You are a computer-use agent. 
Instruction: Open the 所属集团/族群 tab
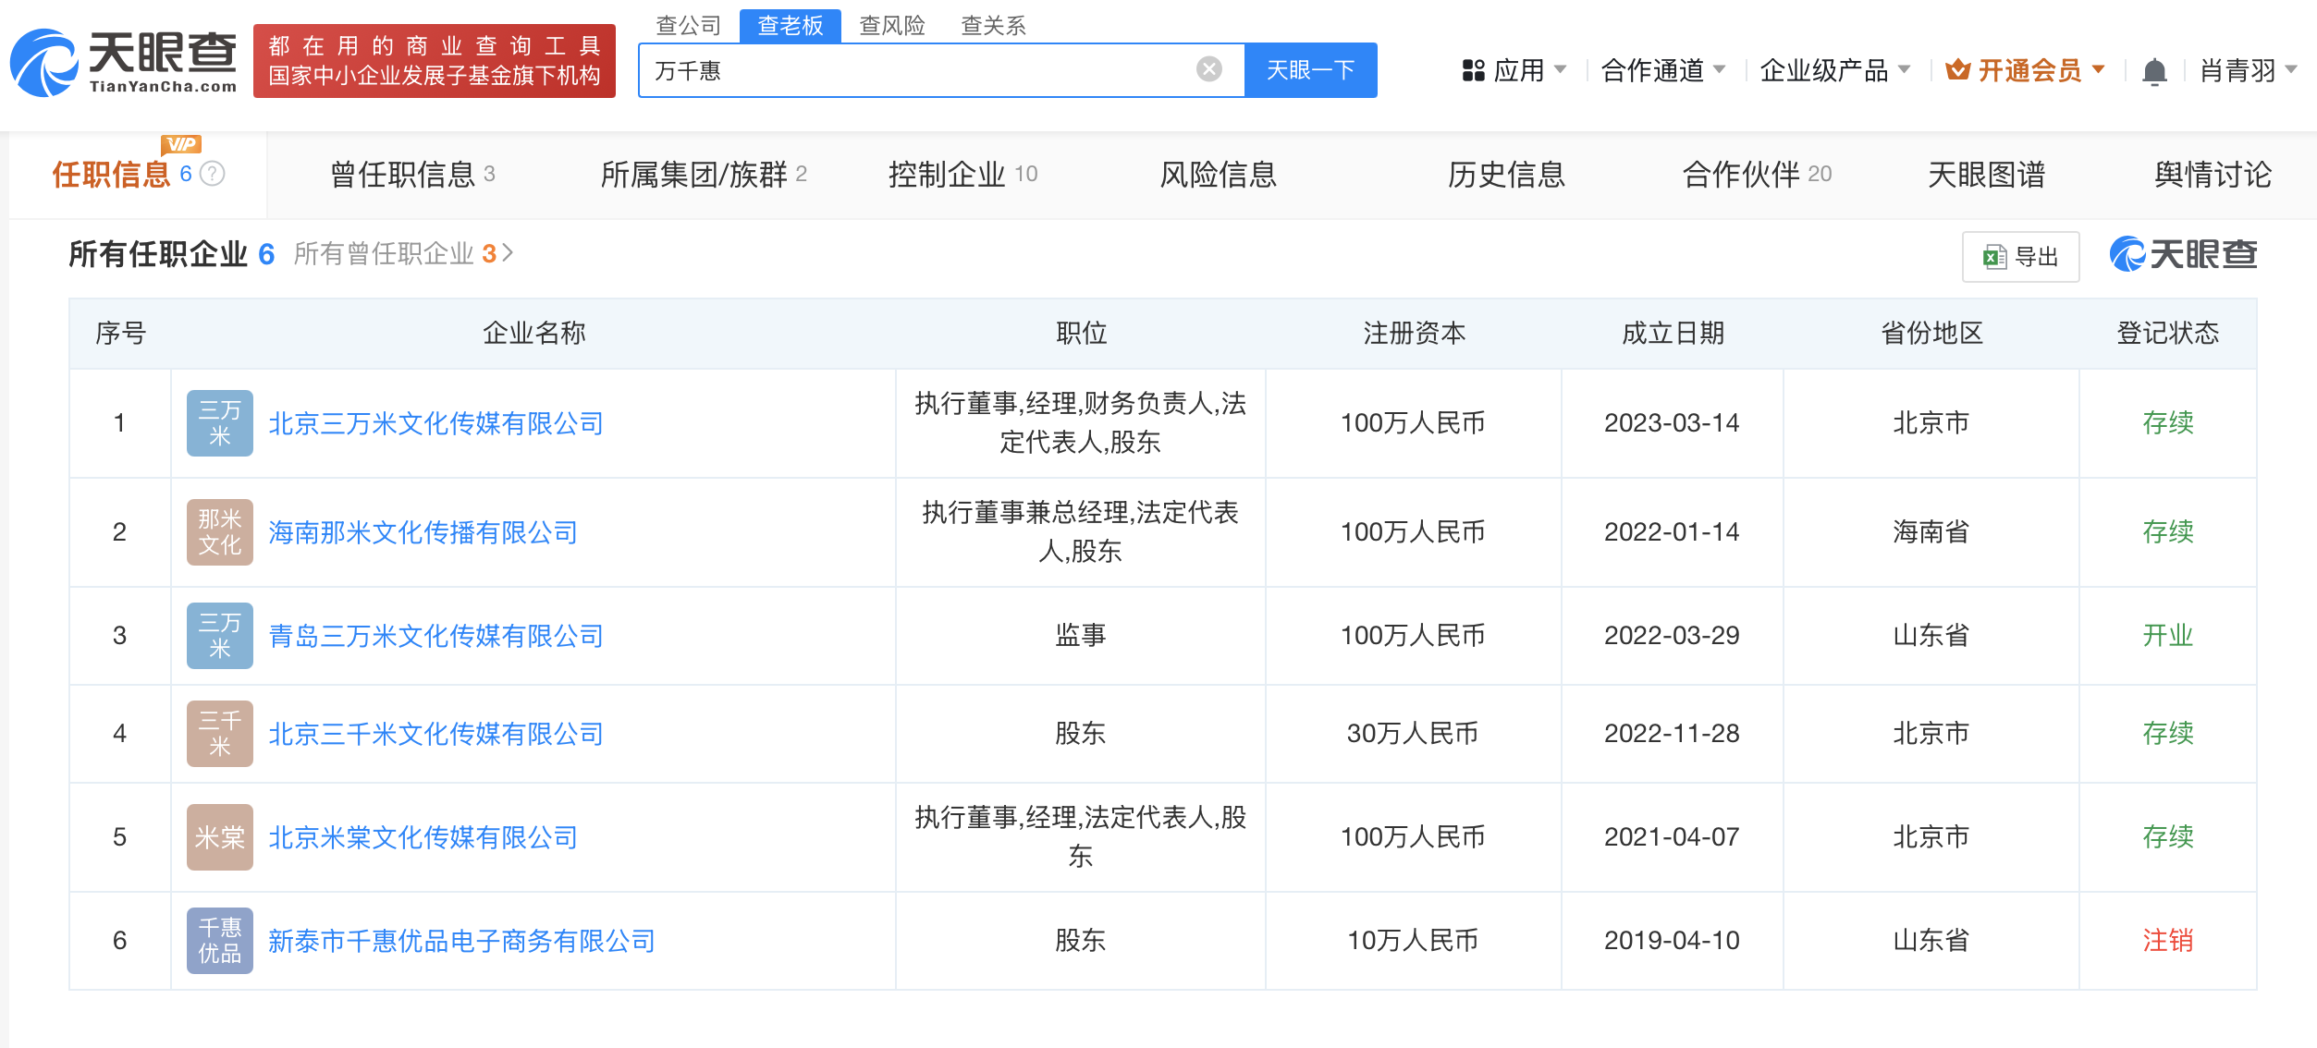click(704, 174)
